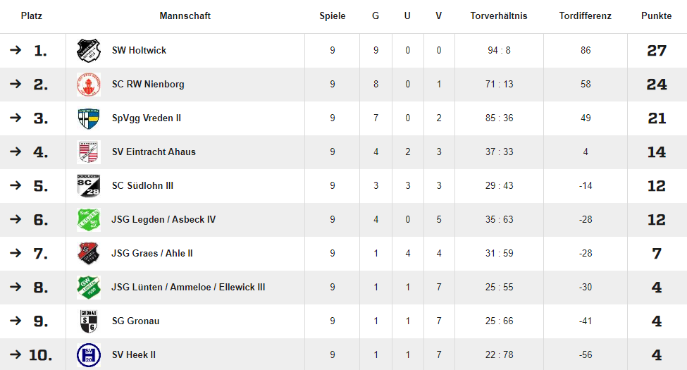Open the SC RW Nienborg team page
This screenshot has height=370, width=687.
pos(148,84)
